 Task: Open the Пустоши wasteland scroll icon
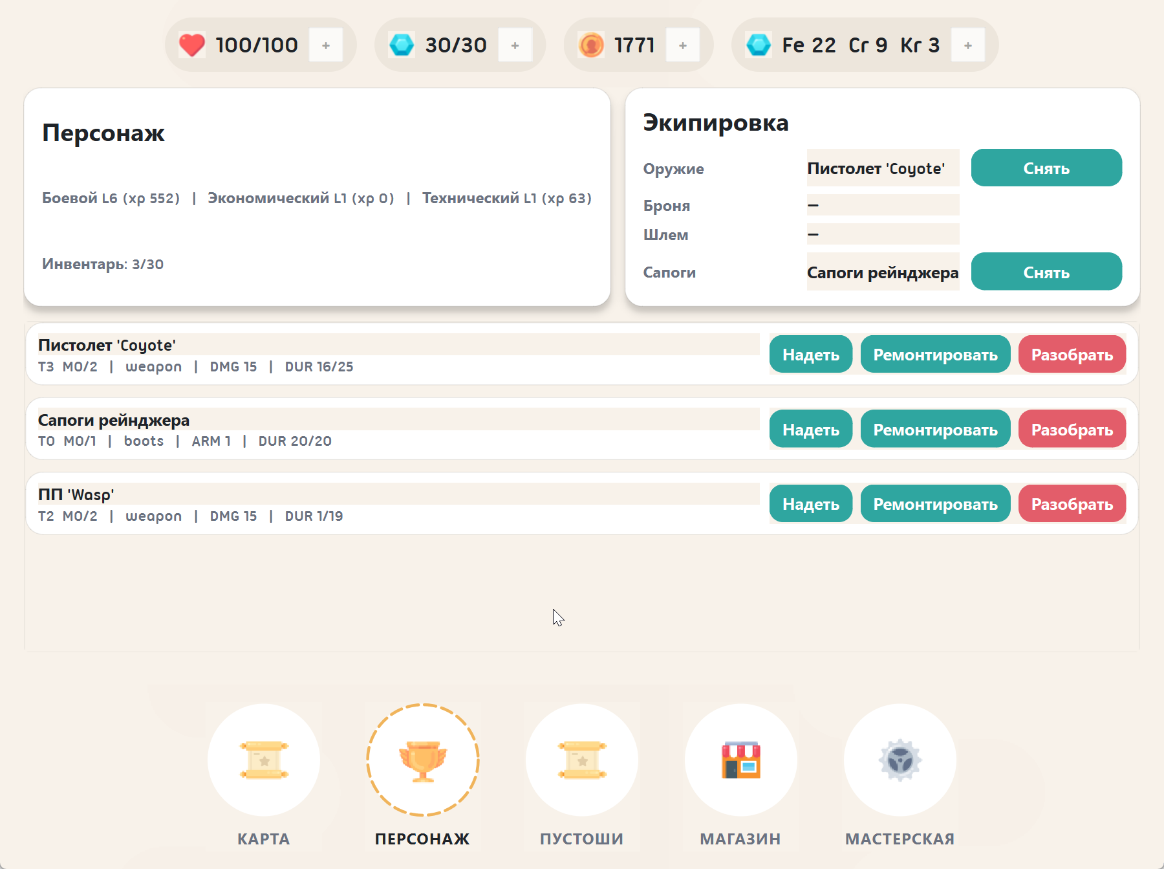[582, 760]
